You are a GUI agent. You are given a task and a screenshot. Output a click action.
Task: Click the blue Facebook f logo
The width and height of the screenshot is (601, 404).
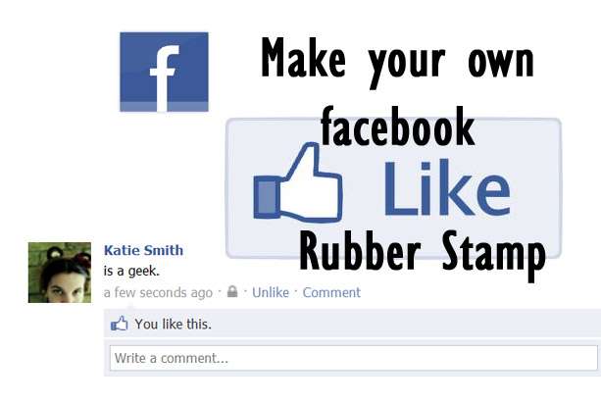(x=164, y=72)
